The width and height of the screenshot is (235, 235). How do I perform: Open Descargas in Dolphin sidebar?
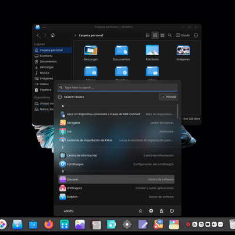53,67
